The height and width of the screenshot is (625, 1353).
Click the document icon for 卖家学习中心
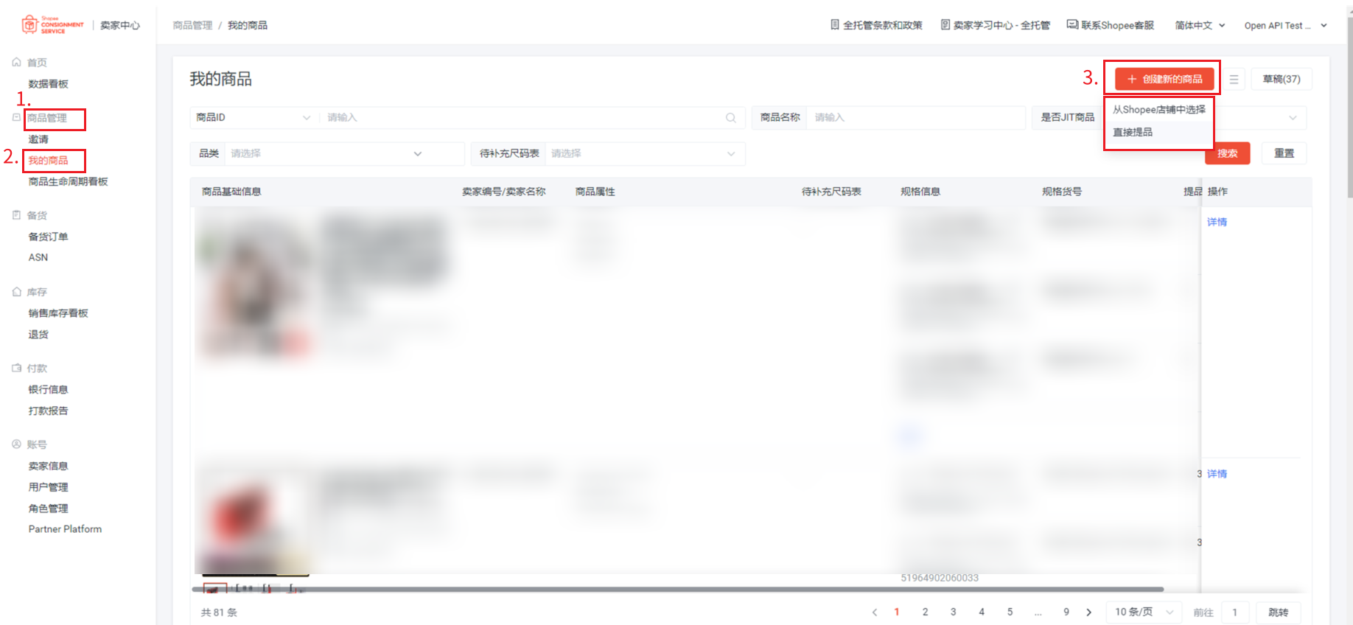pos(945,24)
